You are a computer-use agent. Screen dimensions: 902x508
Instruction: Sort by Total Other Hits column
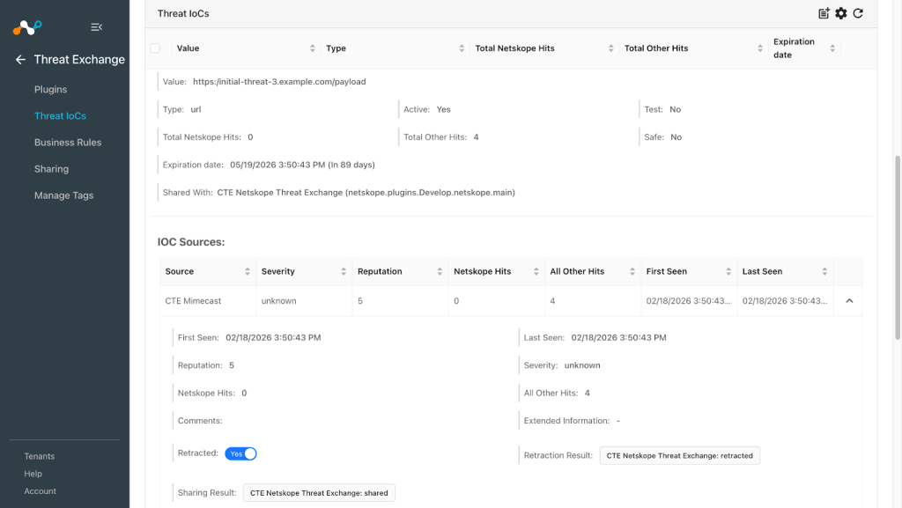[760, 48]
